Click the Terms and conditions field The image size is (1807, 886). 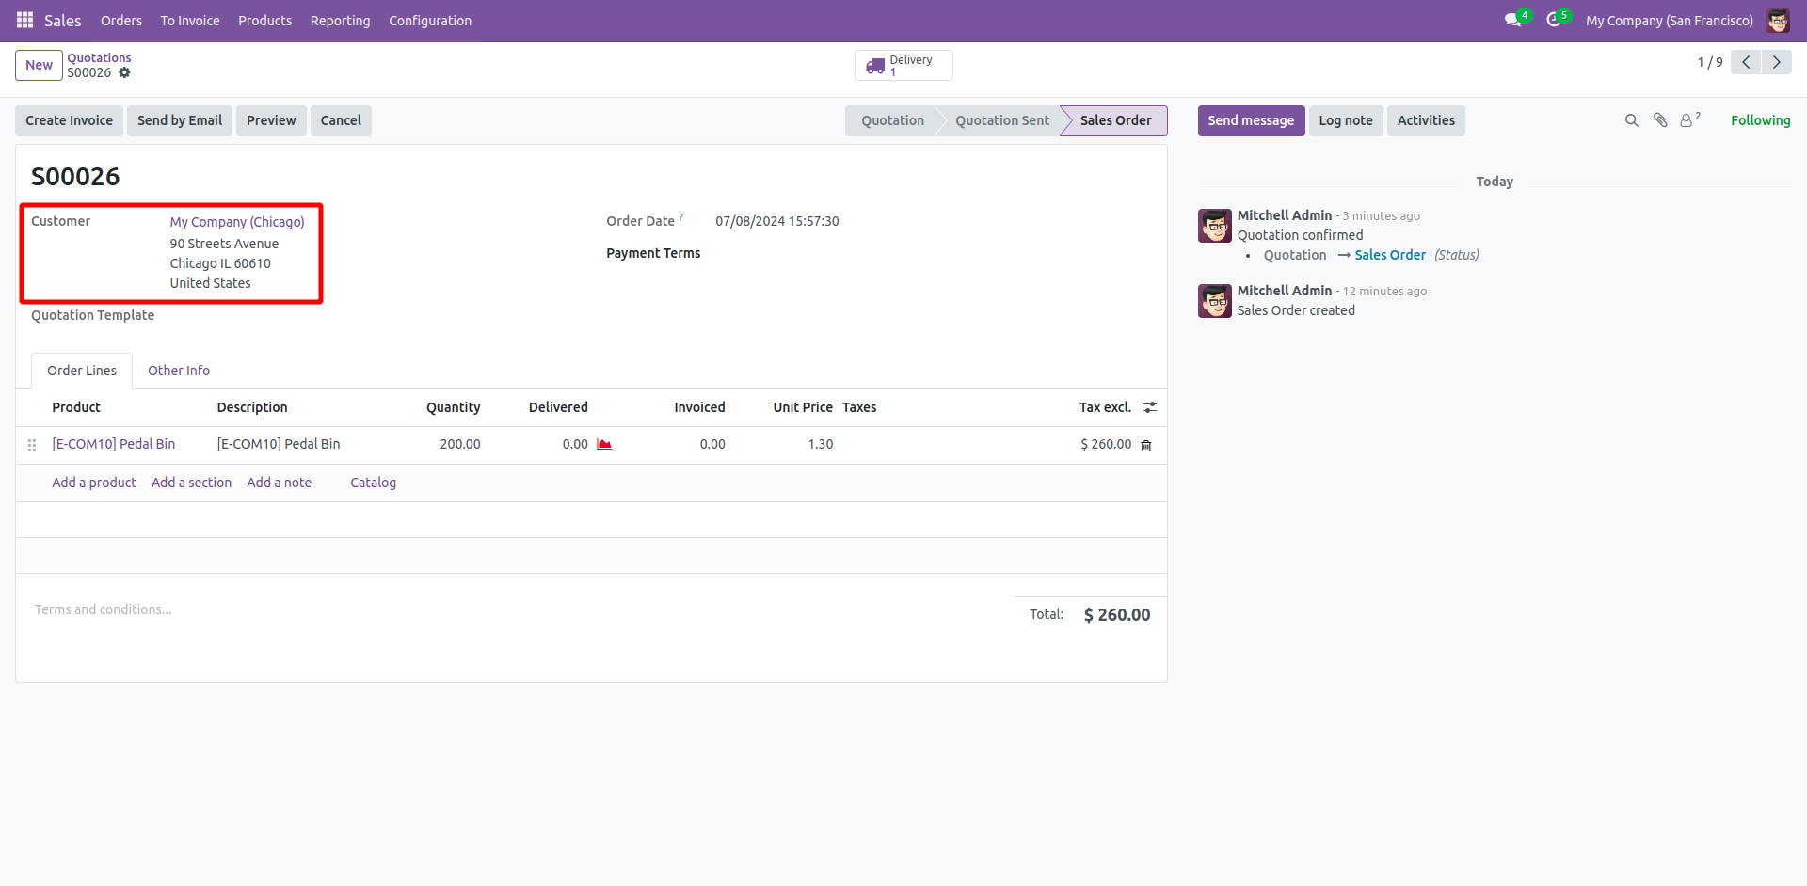(x=104, y=609)
